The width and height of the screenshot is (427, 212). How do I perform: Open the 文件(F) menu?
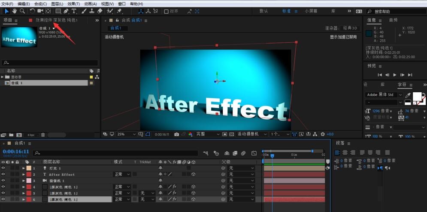[x=7, y=4]
